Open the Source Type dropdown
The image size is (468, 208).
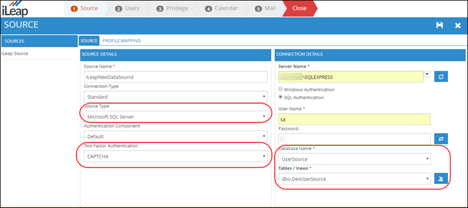coord(176,117)
